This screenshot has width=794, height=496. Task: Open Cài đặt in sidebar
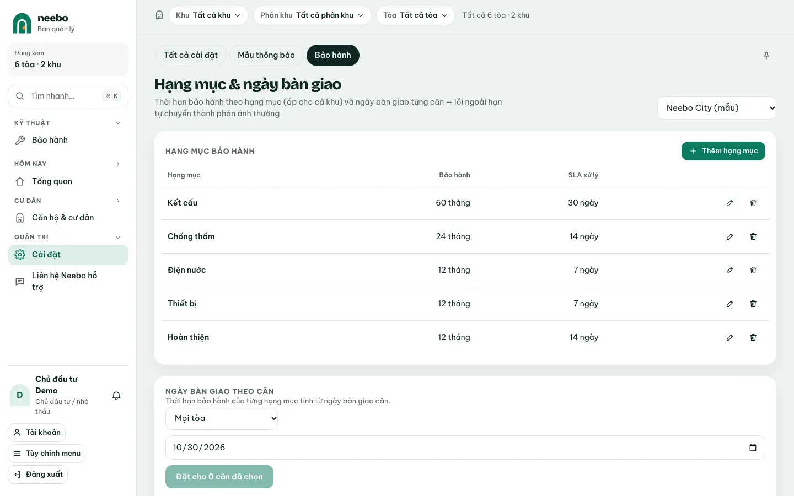coord(68,255)
